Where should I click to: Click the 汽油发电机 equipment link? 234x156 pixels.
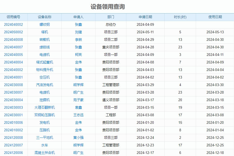click(45, 85)
